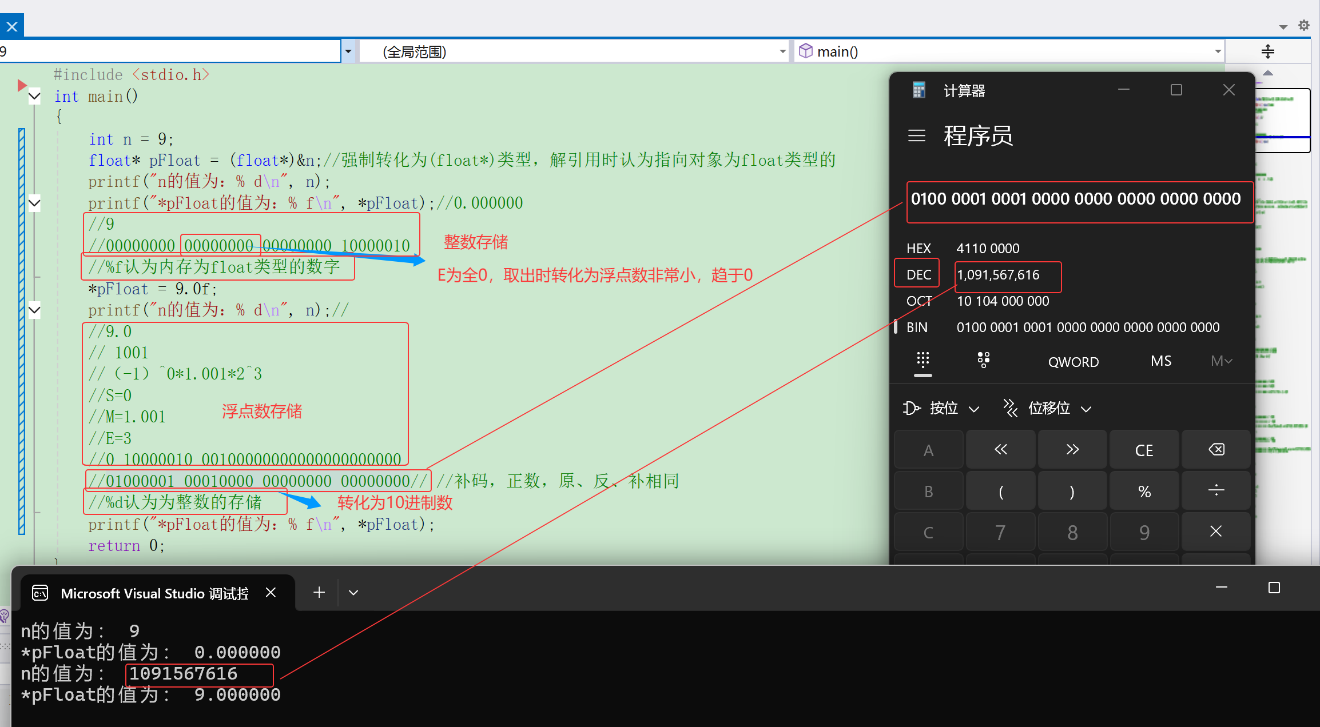Select the full keypad icon
This screenshot has height=727, width=1320.
[x=923, y=361]
